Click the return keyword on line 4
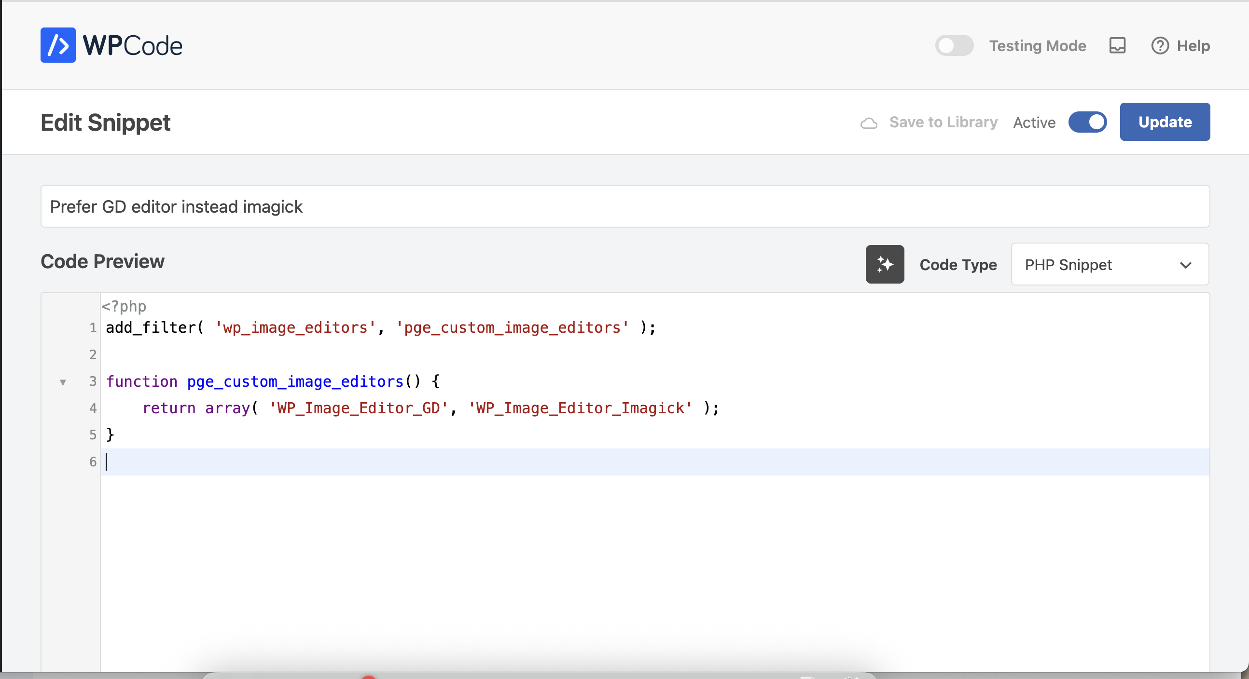This screenshot has height=679, width=1249. coord(169,408)
